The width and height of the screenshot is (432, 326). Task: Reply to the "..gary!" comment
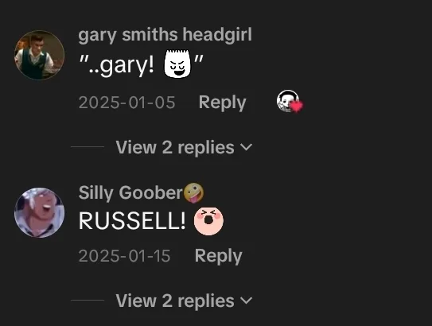click(222, 103)
